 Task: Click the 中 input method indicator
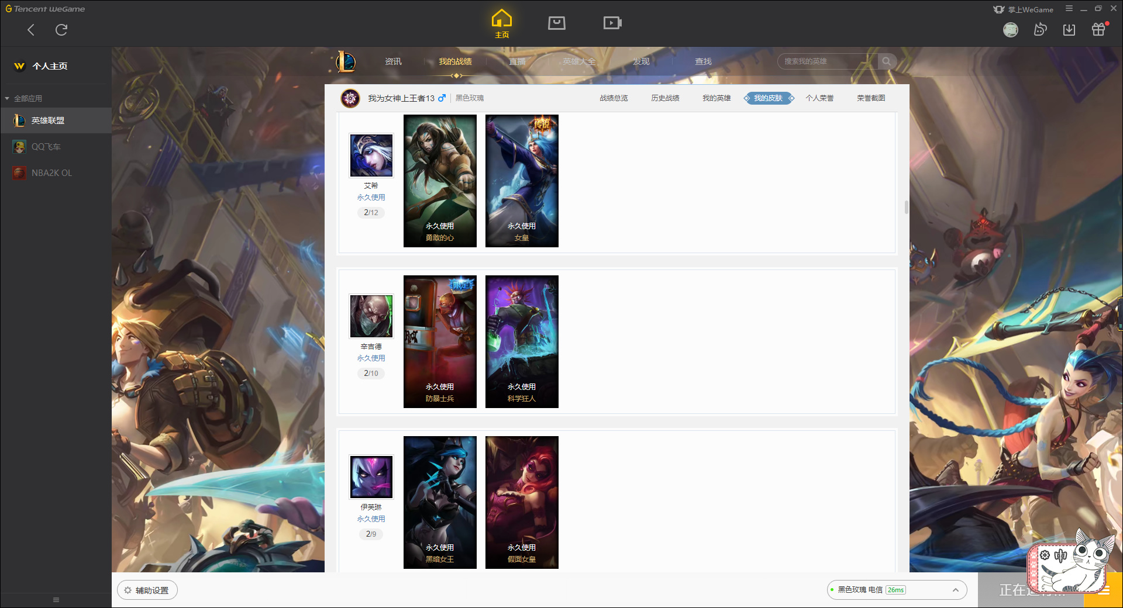[1060, 555]
